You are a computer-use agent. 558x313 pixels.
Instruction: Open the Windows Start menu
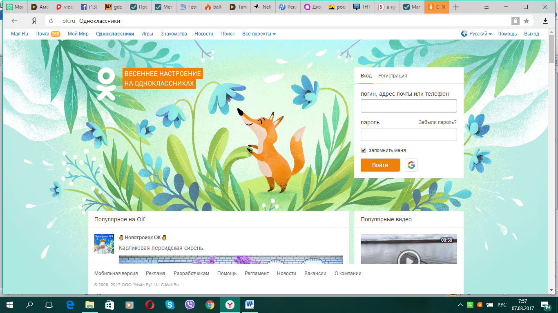(x=9, y=304)
